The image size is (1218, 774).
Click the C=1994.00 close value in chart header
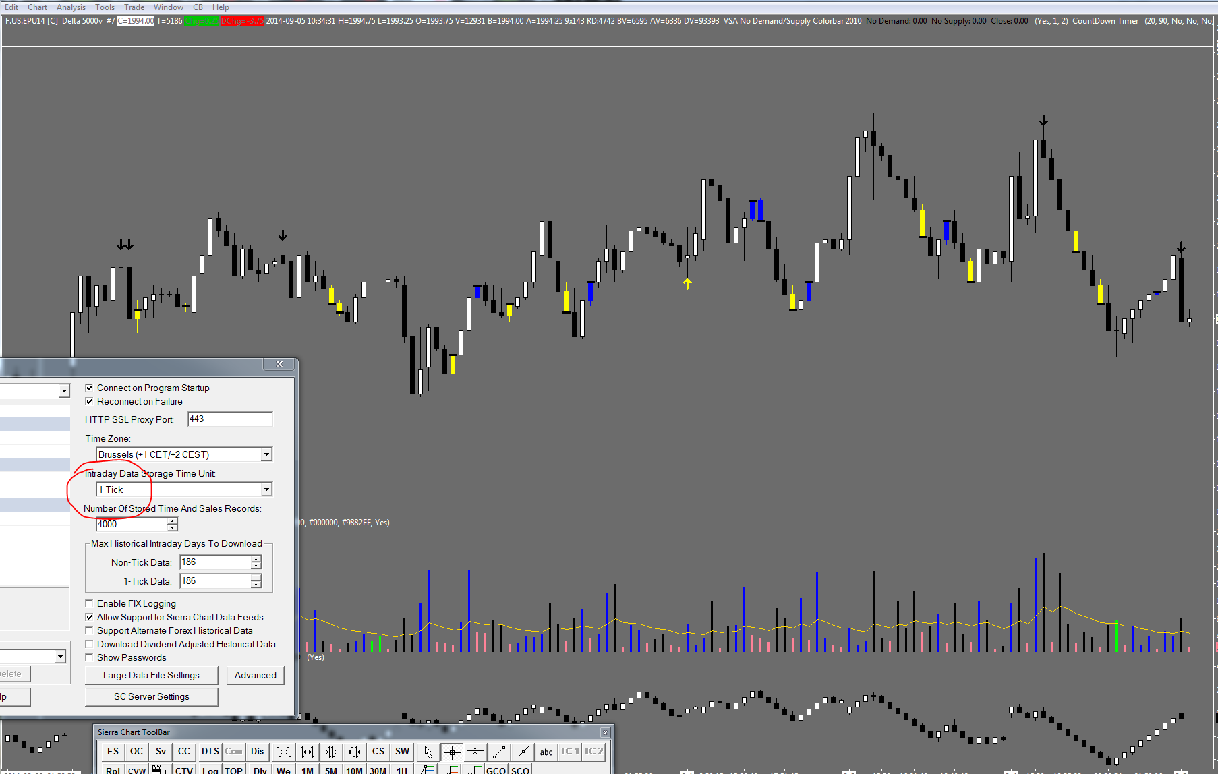(136, 21)
